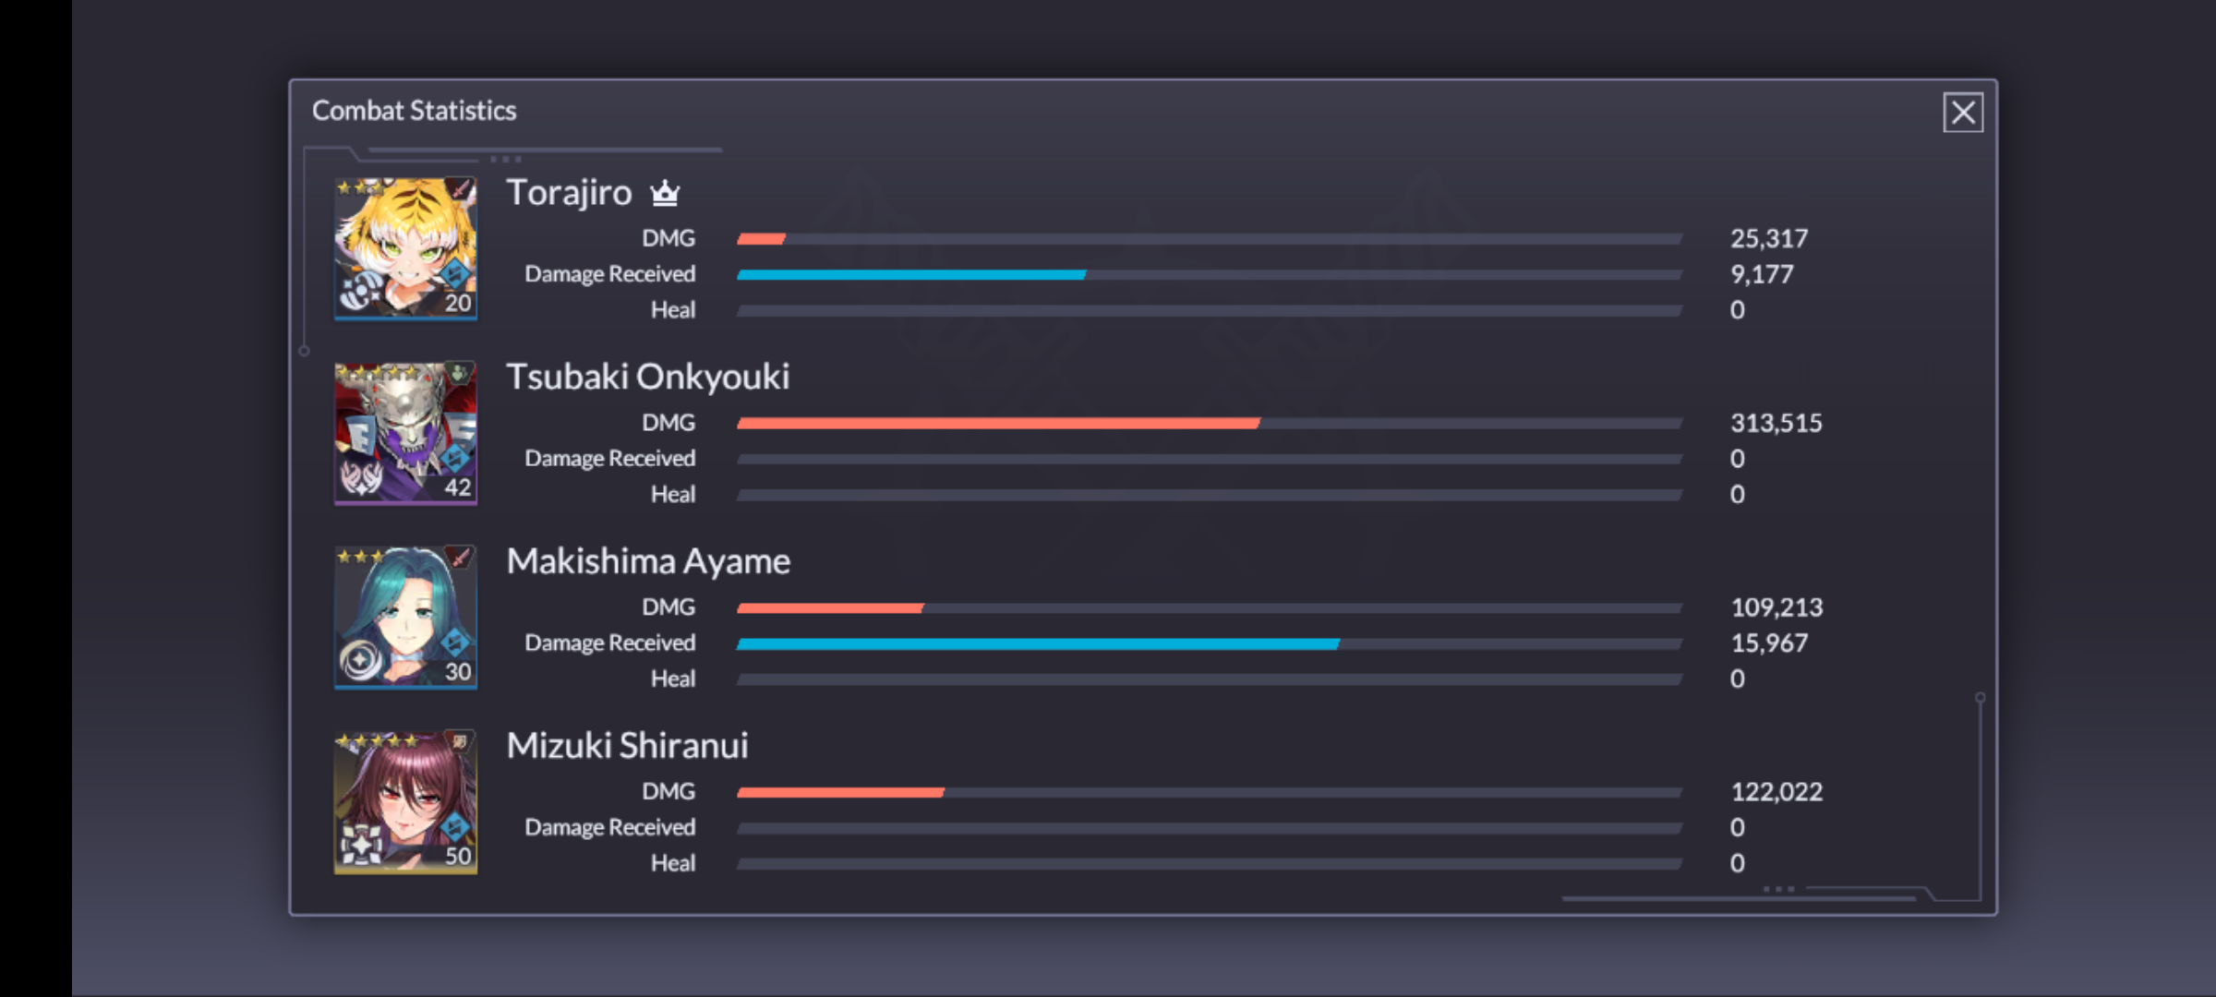The image size is (2216, 997).
Task: Click the Combat Statistics title text
Action: click(x=414, y=111)
